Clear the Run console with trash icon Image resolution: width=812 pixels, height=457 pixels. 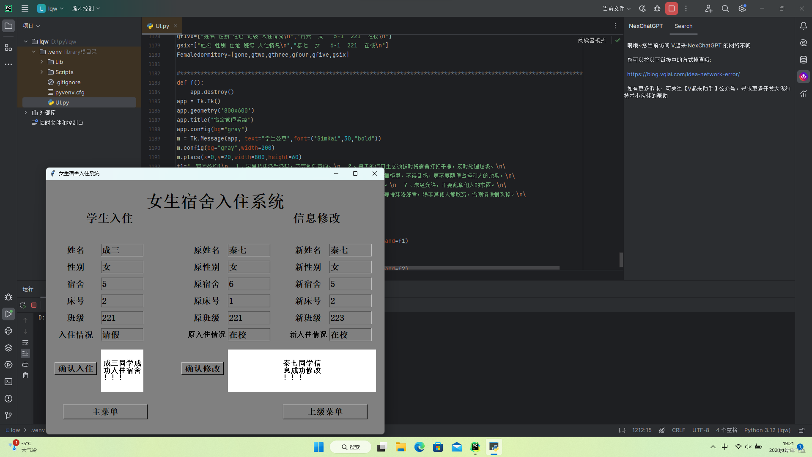(25, 375)
